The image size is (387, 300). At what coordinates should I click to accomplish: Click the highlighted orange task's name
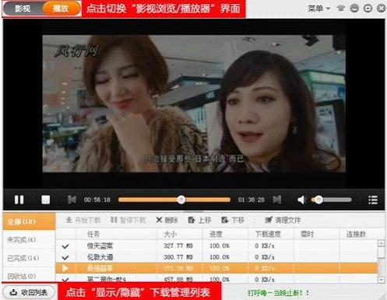(100, 268)
